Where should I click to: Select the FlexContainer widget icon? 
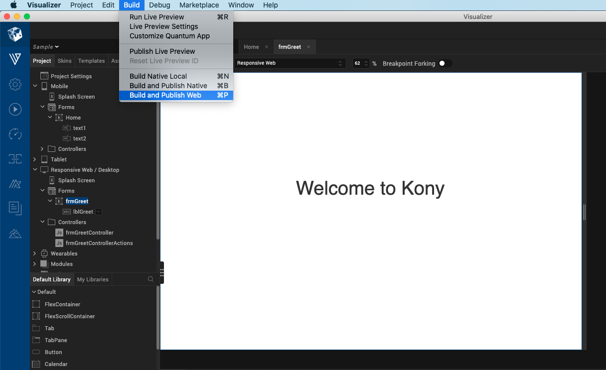(36, 304)
